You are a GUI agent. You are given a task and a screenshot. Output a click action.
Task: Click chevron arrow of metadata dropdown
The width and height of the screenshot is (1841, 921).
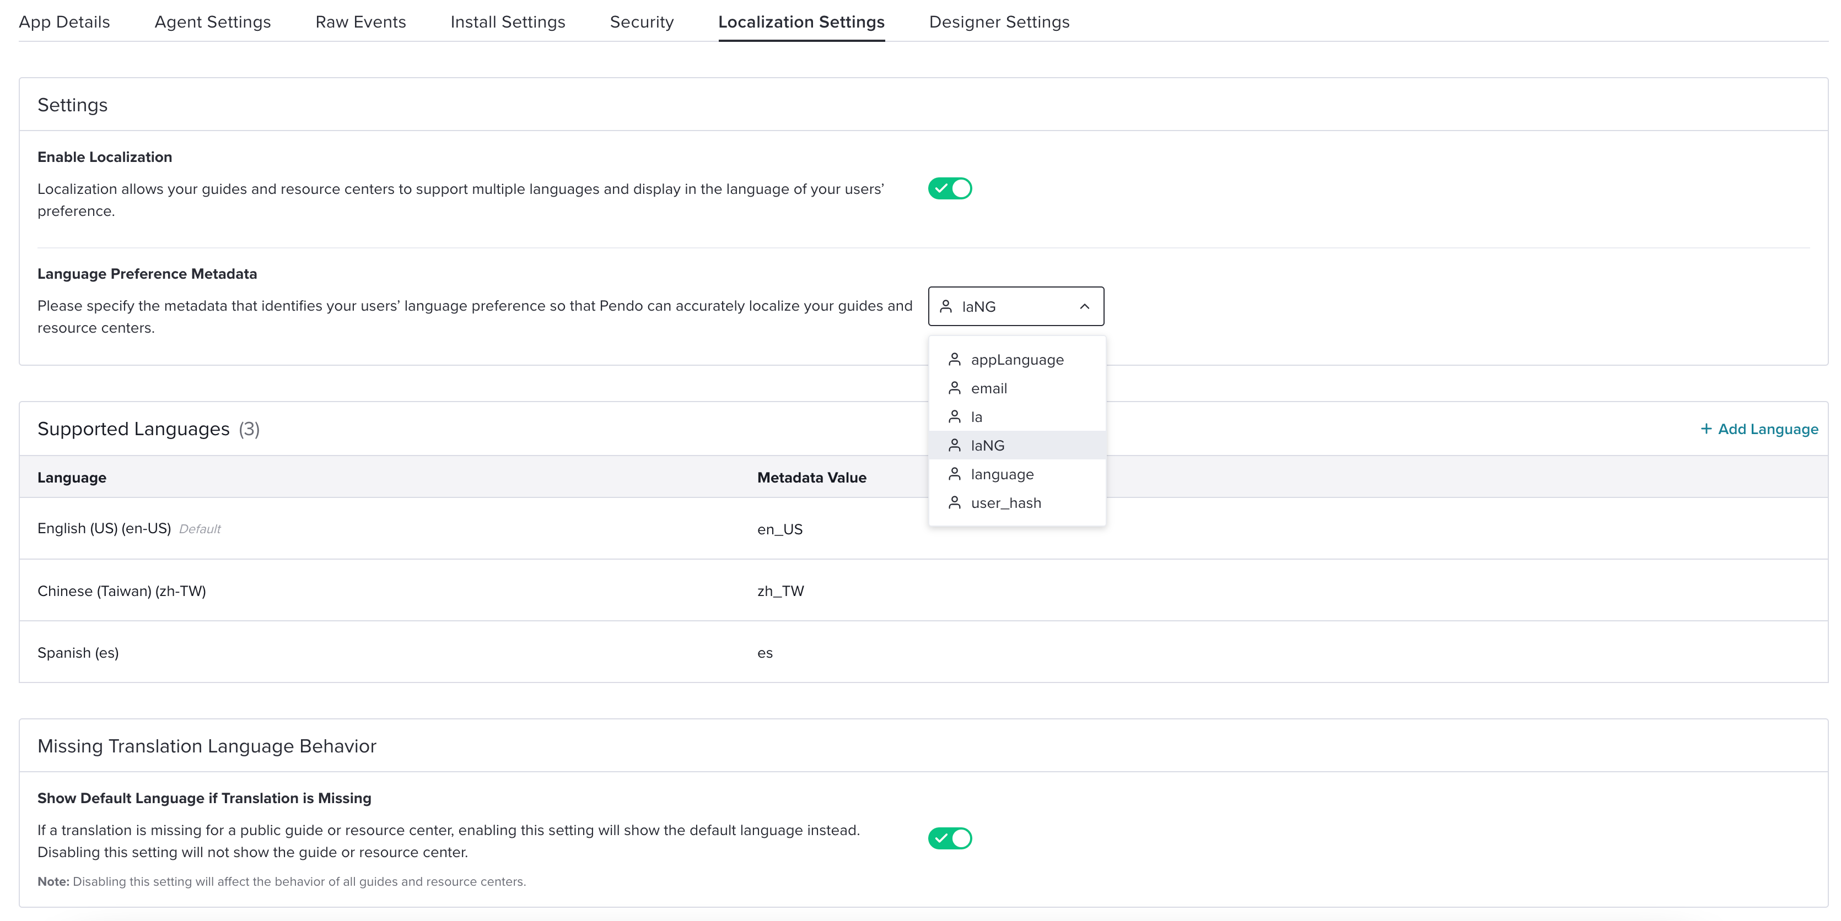1084,307
